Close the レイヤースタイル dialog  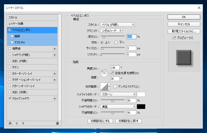(x=199, y=8)
